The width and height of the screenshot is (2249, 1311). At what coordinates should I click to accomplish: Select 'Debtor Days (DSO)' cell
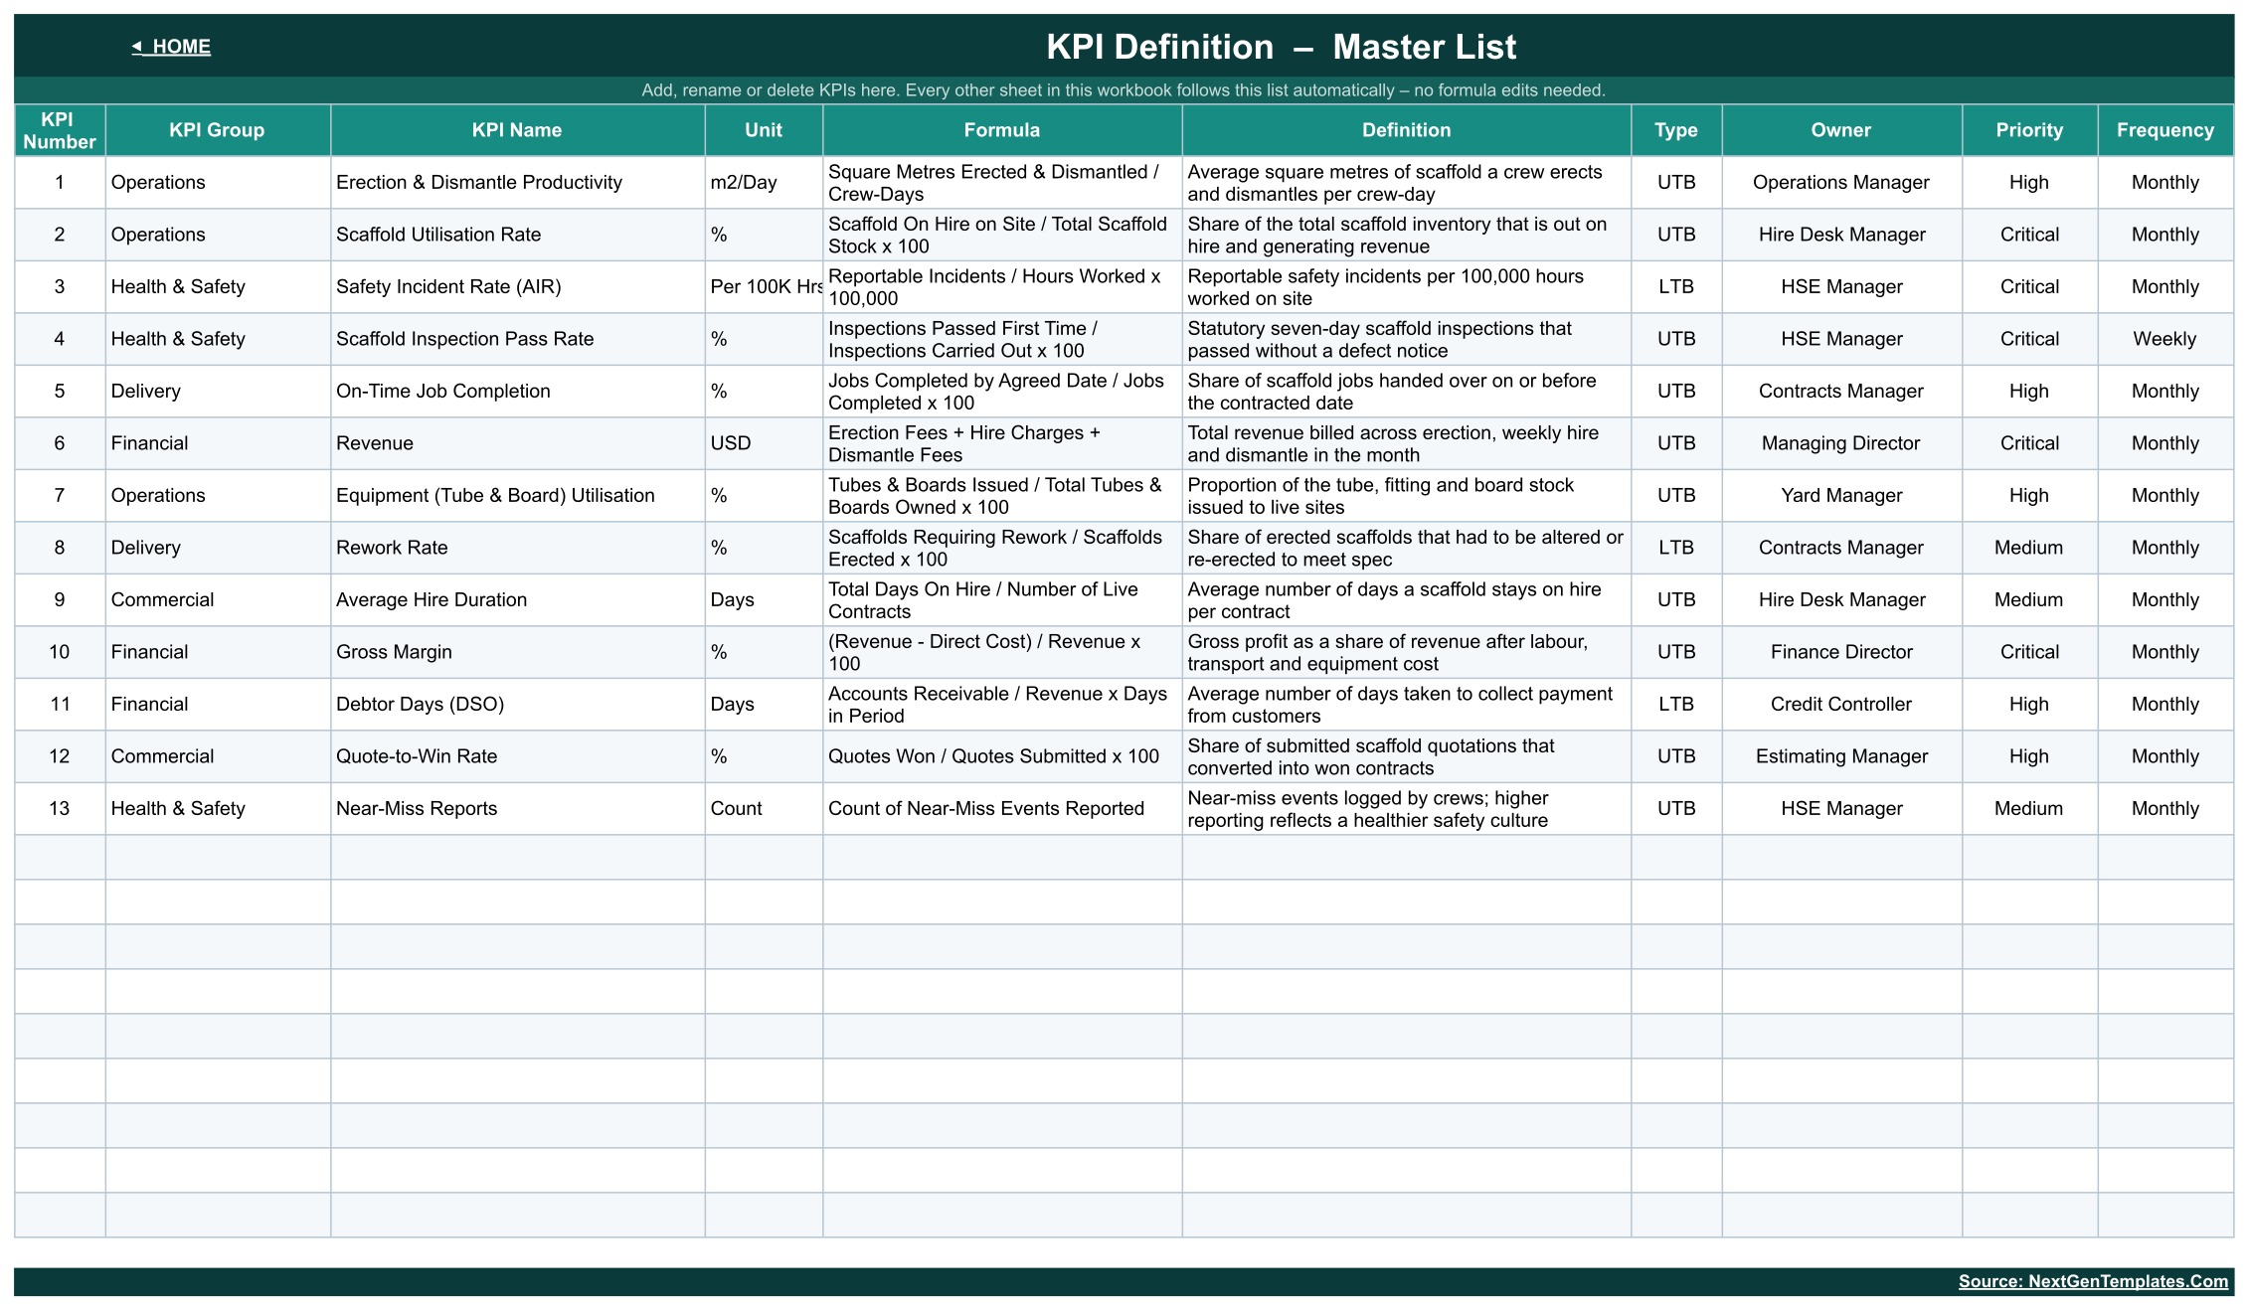point(517,705)
